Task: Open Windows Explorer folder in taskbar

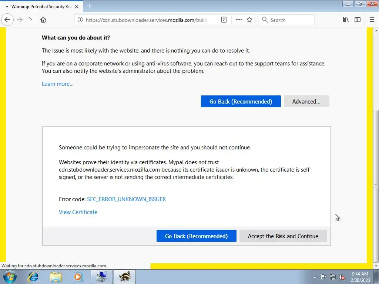Action: [x=56, y=277]
